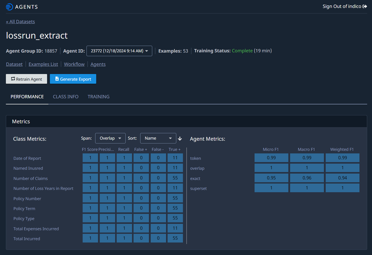
Task: Click exact Macro F1 value 0.96
Action: [x=307, y=178]
